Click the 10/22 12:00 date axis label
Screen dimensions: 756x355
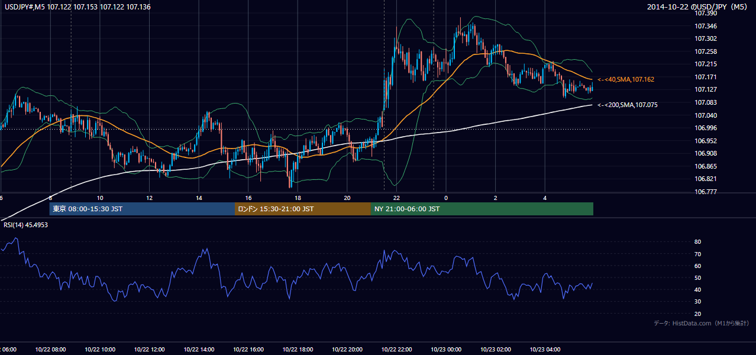[148, 349]
